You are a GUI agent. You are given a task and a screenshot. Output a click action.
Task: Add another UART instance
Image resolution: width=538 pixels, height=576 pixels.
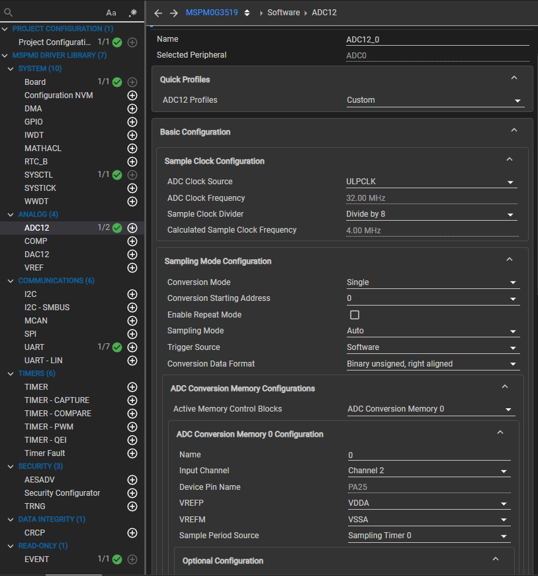pyautogui.click(x=132, y=347)
